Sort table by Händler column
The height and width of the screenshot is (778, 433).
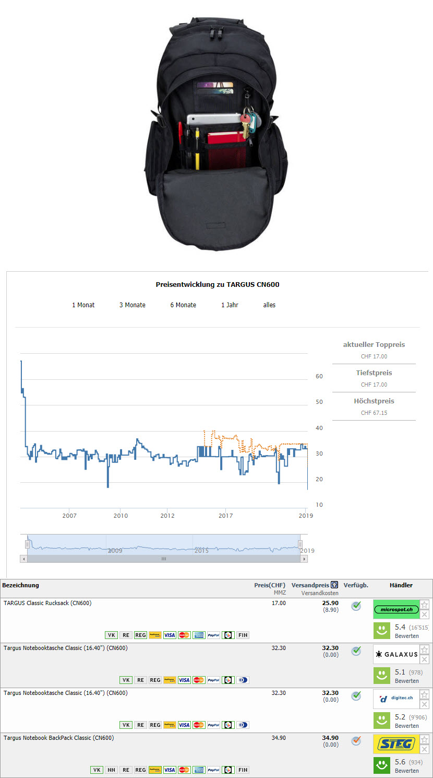coord(401,585)
